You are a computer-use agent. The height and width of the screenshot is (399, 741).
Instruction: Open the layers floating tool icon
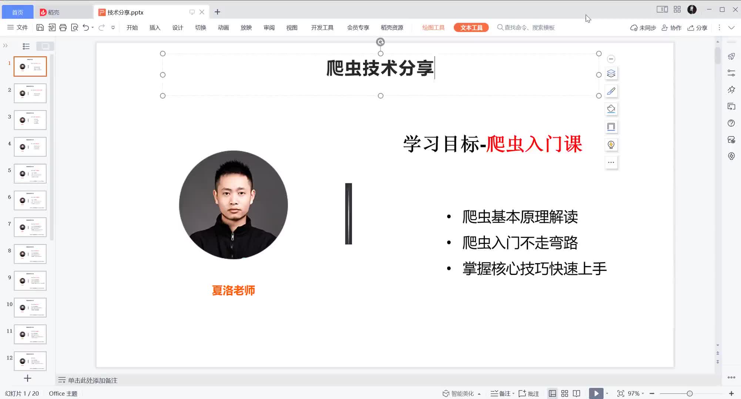[x=611, y=74]
